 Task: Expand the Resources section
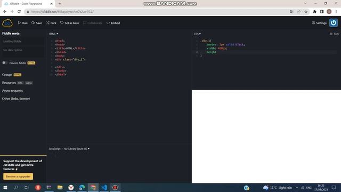9,83
